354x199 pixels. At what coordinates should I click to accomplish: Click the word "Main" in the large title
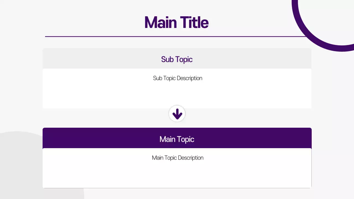(160, 22)
